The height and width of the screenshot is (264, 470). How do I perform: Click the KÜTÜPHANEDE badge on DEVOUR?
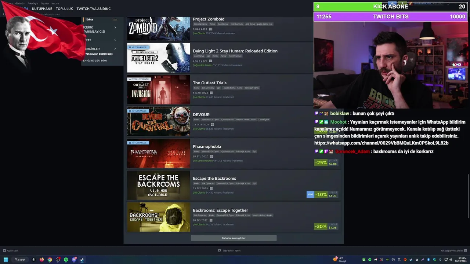(138, 111)
